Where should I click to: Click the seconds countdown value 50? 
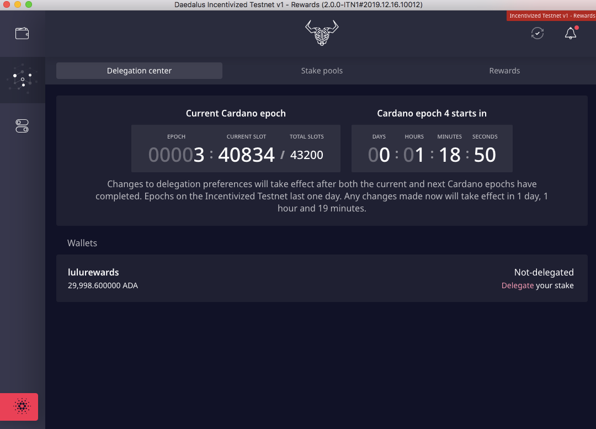coord(485,155)
